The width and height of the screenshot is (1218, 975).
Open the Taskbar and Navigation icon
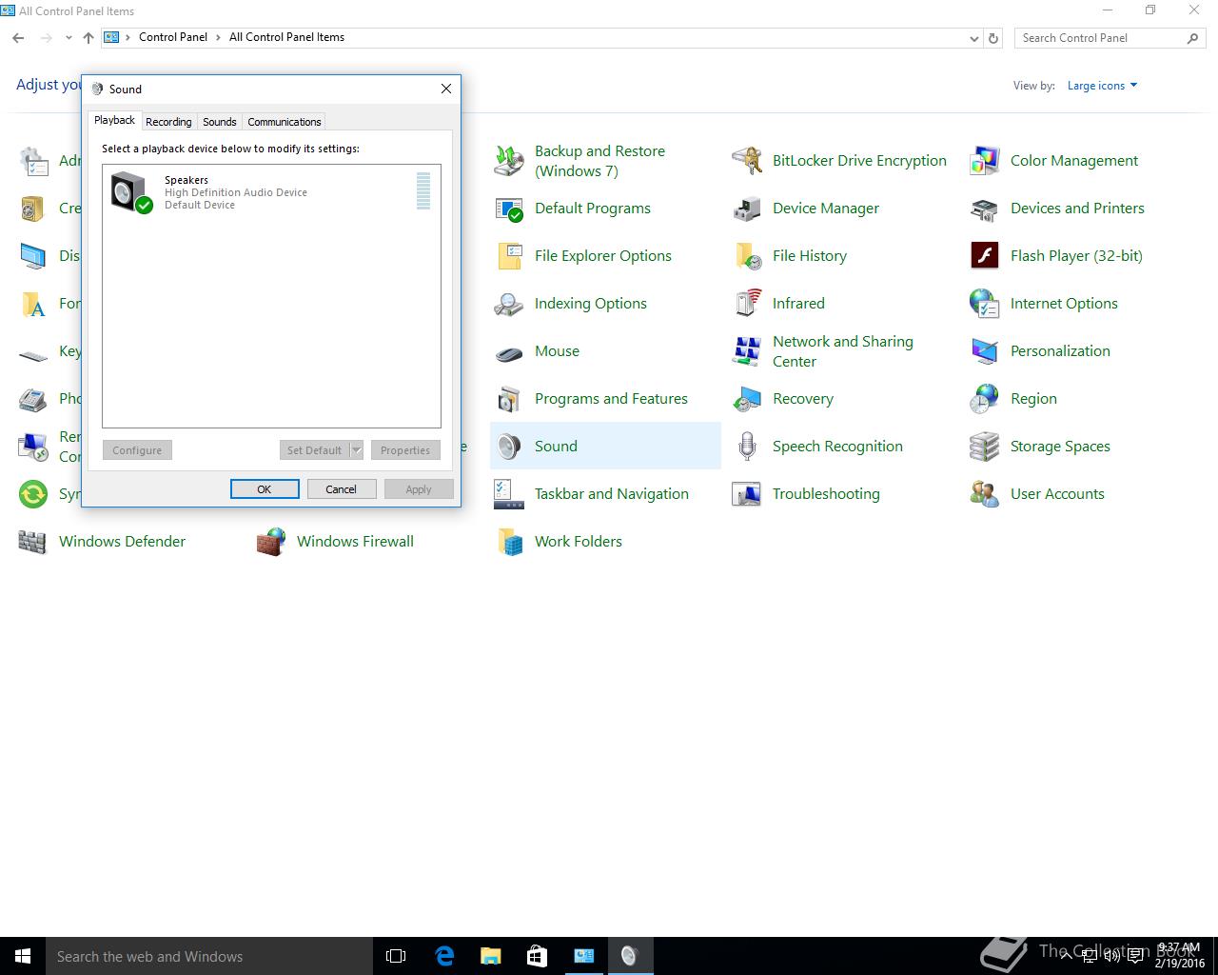click(509, 494)
